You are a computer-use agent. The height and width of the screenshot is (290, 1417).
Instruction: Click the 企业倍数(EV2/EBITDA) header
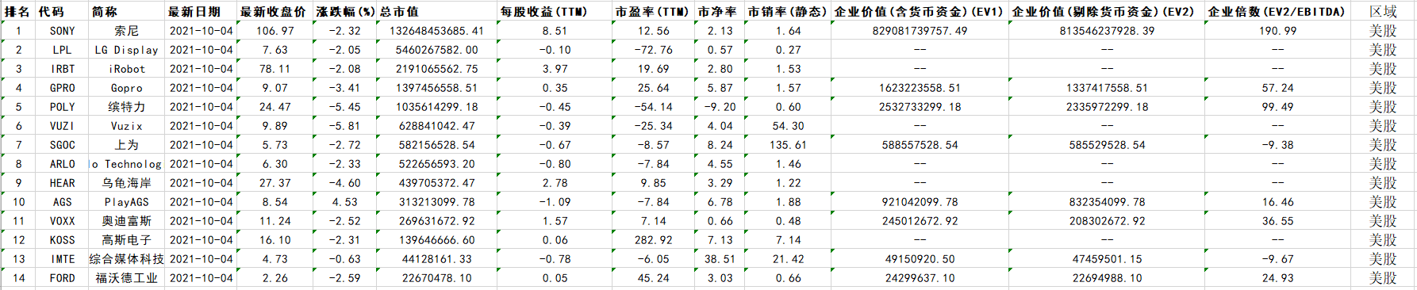(1277, 12)
